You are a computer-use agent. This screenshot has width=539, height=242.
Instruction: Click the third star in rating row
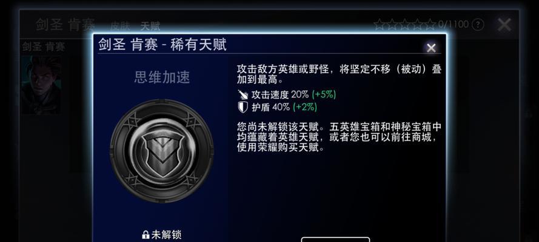[404, 24]
